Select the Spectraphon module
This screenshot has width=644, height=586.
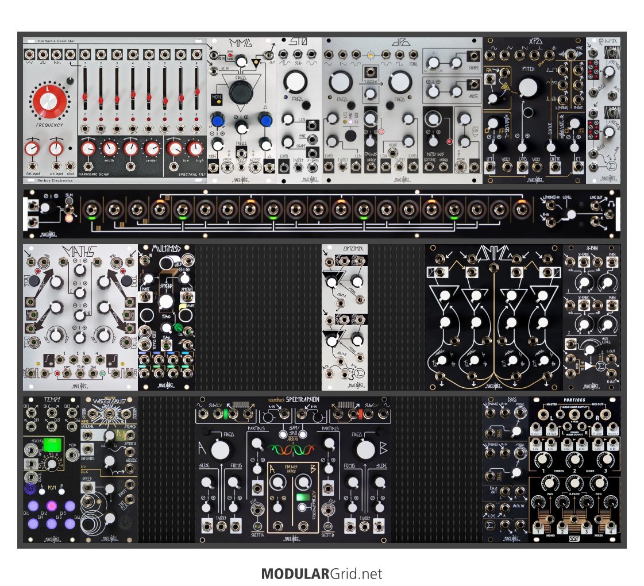293,469
